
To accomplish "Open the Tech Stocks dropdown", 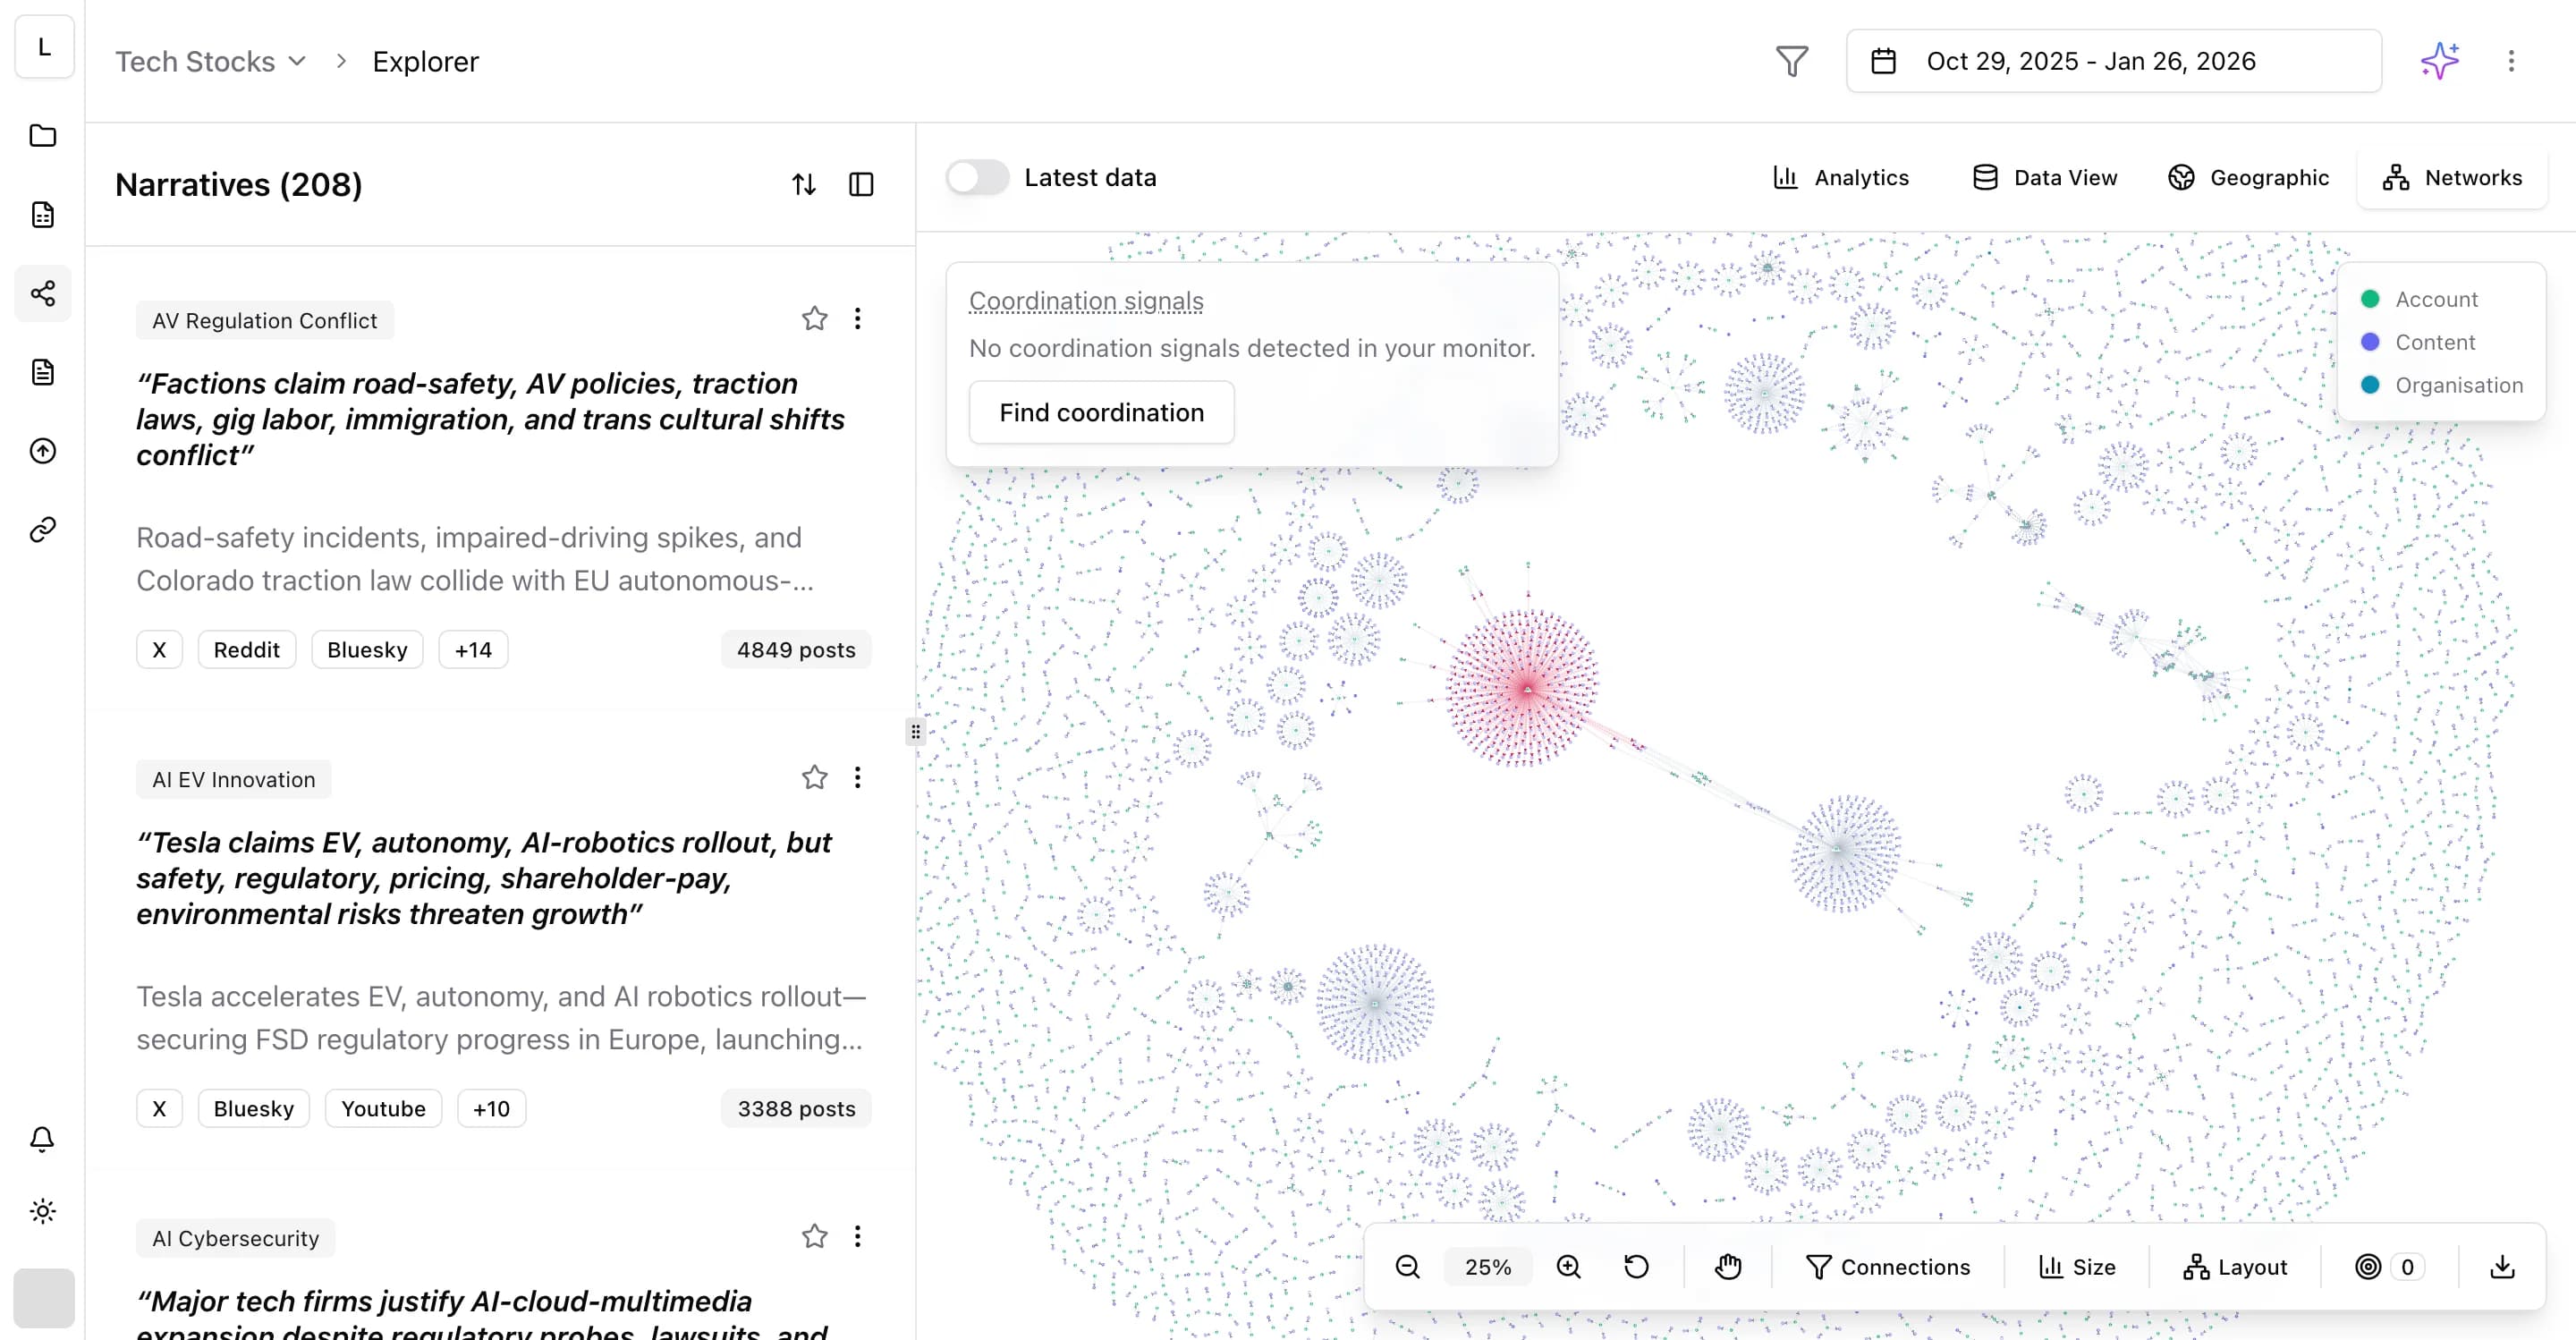I will (210, 61).
